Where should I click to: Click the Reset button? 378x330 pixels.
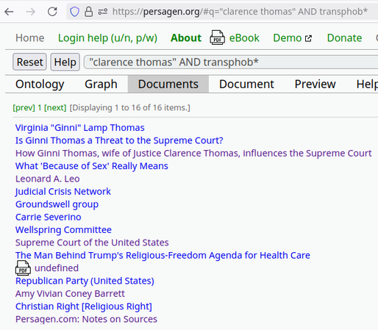point(29,62)
